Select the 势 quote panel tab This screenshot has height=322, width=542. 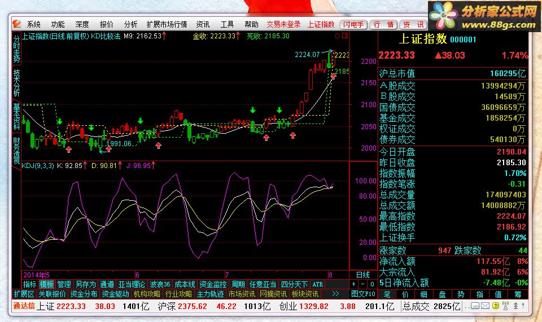pyautogui.click(x=461, y=294)
